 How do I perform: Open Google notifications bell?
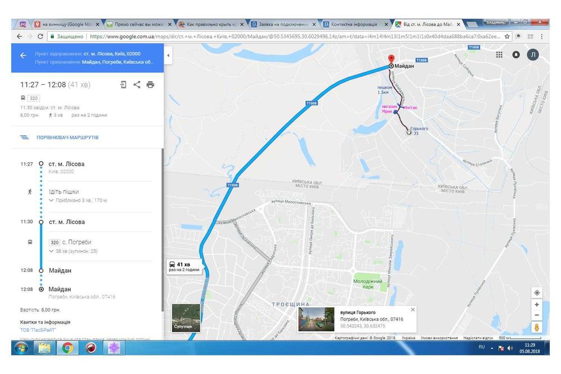tap(516, 55)
